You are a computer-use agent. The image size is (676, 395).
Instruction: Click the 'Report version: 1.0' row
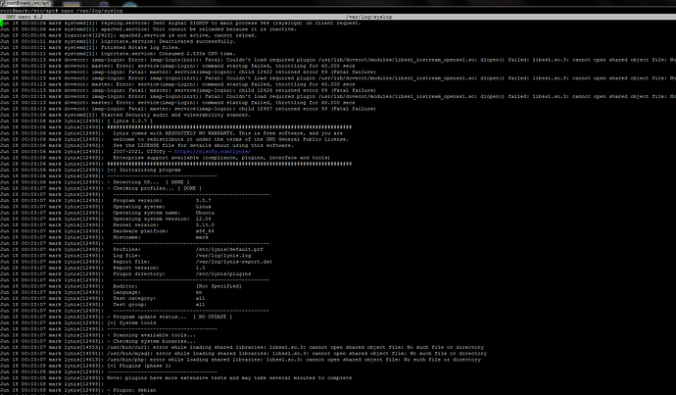click(159, 268)
